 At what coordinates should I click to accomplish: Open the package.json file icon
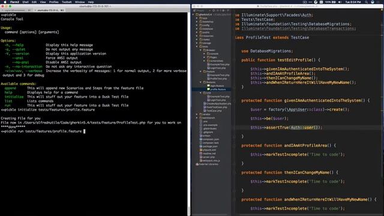201,146
